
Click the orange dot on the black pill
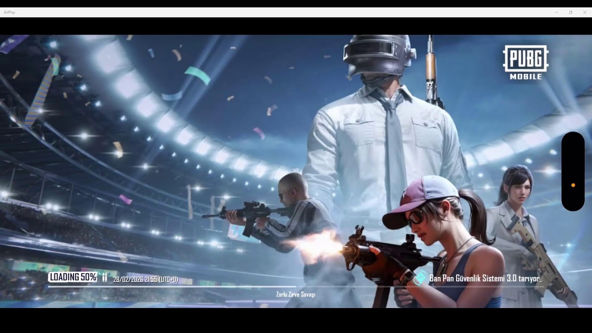573,185
